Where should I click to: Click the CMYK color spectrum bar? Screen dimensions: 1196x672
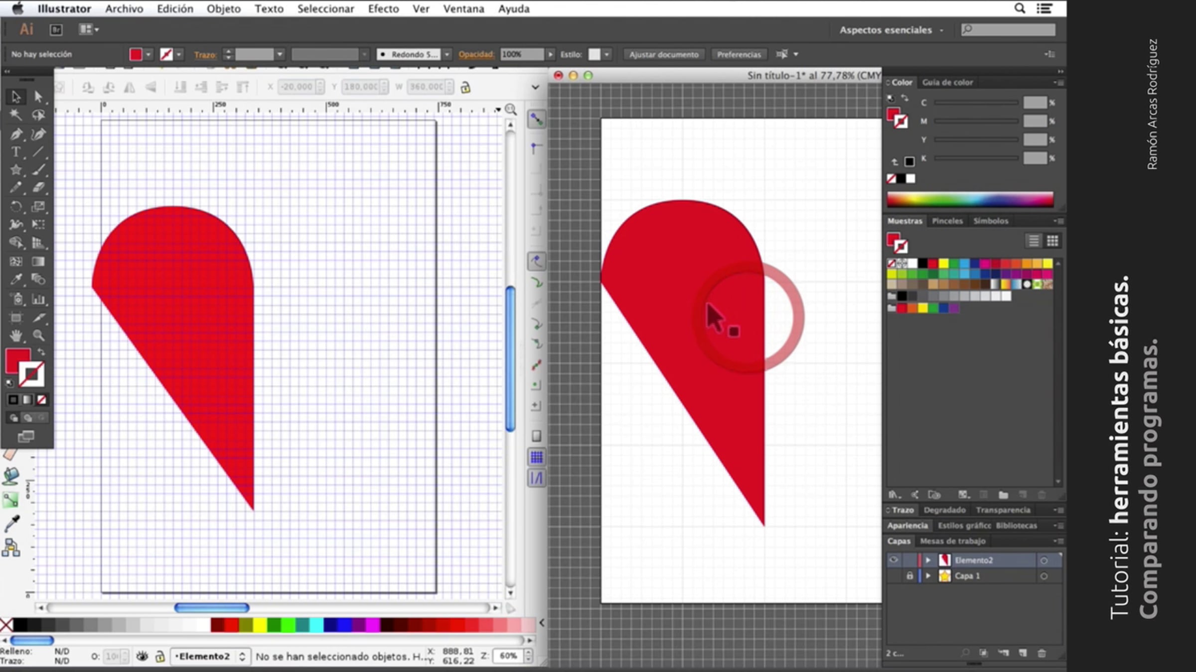click(x=970, y=200)
